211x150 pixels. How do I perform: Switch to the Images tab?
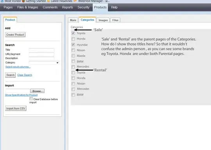(103, 20)
